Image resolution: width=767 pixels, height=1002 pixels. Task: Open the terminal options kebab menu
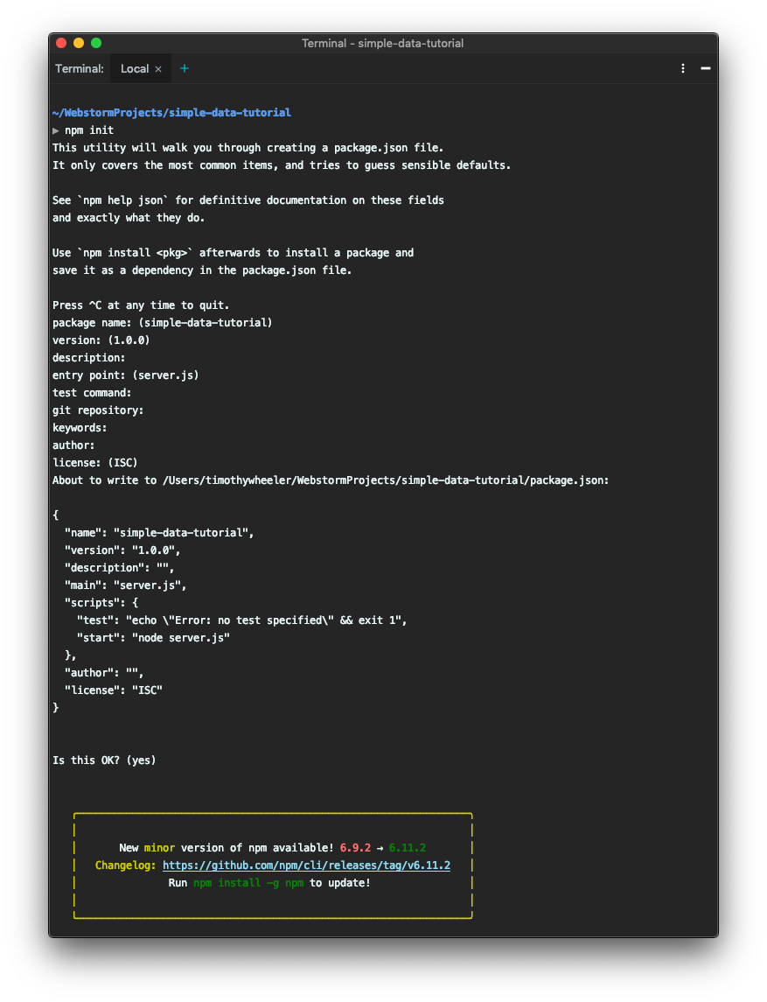pos(683,68)
